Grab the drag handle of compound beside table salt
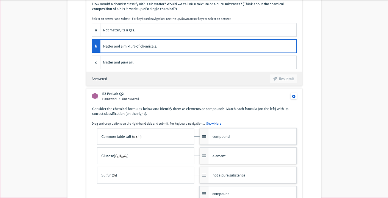The height and width of the screenshot is (198, 388). pyautogui.click(x=204, y=136)
